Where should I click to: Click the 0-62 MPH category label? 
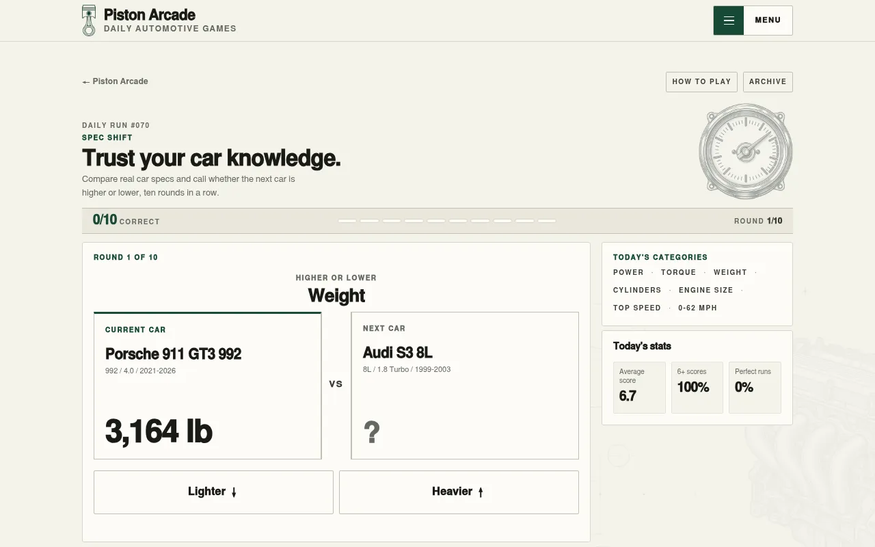[x=697, y=308]
